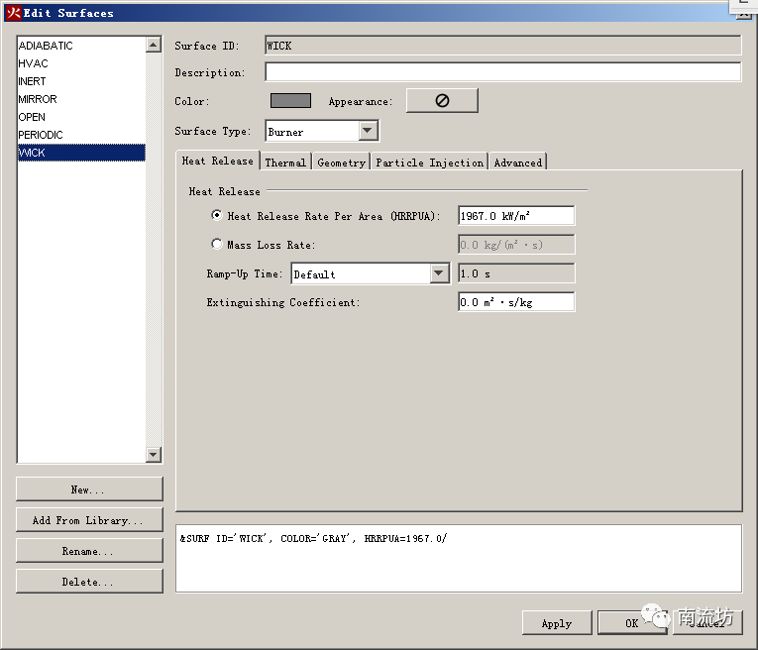This screenshot has width=758, height=650.
Task: Open the Geometry tab
Action: coord(341,162)
